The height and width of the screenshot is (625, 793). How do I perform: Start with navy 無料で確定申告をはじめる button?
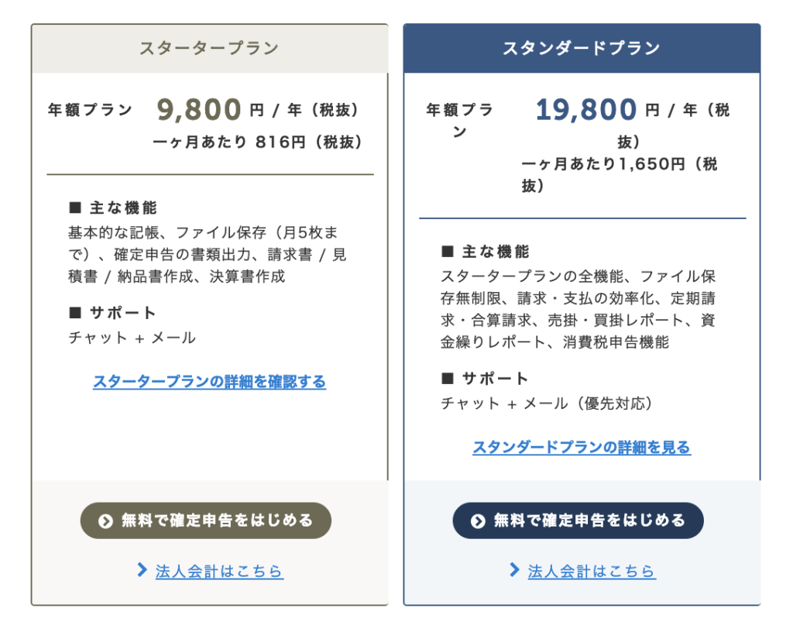pyautogui.click(x=578, y=520)
